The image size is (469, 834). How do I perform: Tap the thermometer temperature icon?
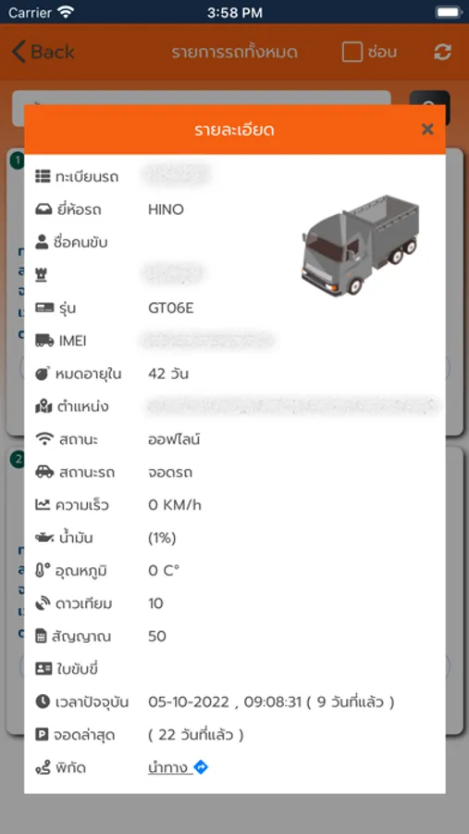(43, 571)
